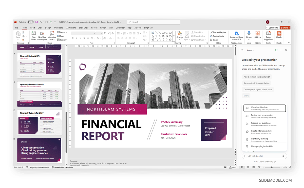Open Design Suggestions from Copilot

(268, 36)
